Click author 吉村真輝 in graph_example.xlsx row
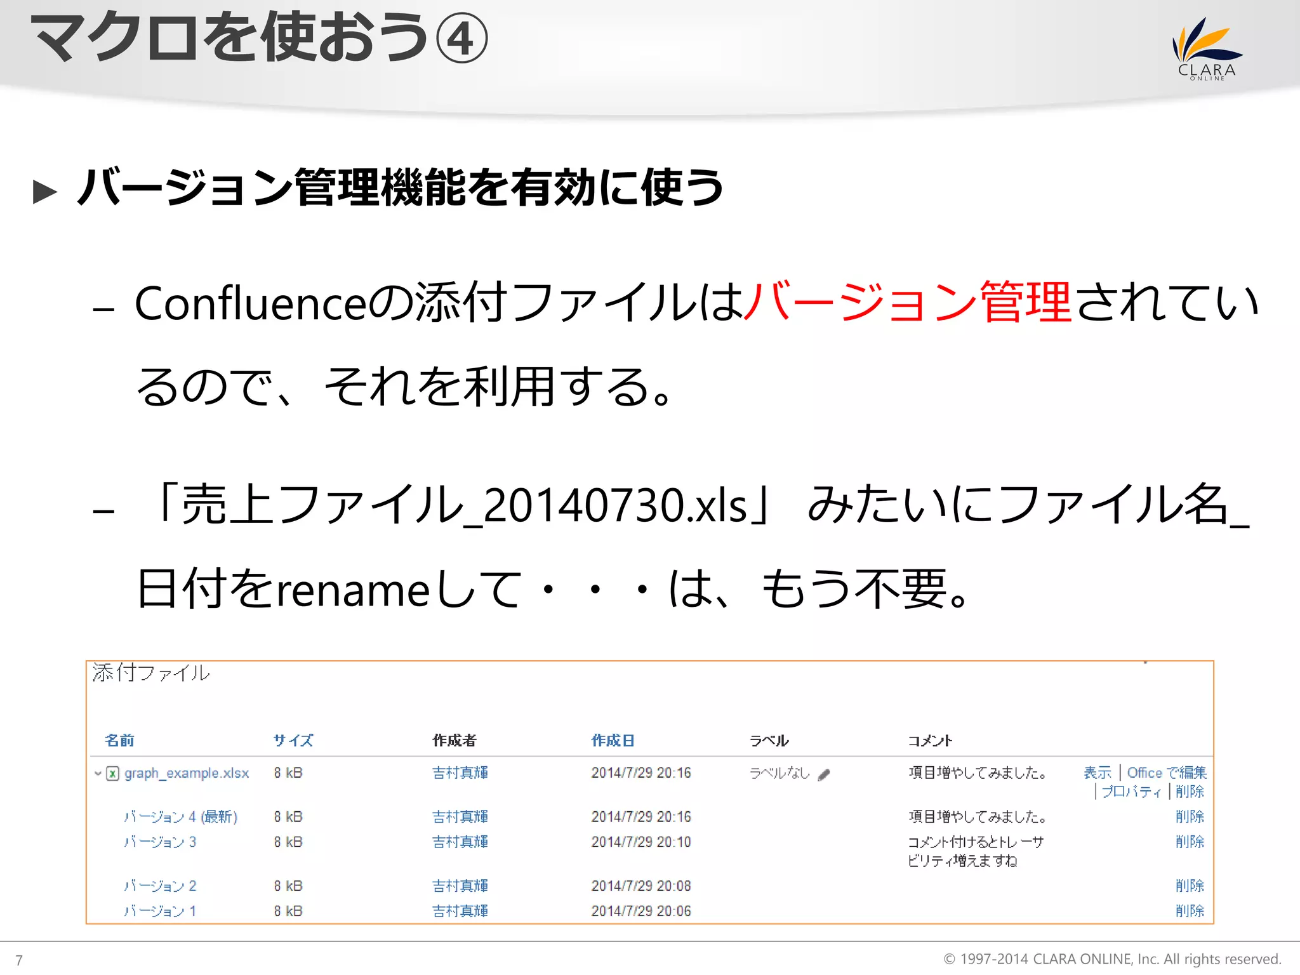 [x=460, y=773]
